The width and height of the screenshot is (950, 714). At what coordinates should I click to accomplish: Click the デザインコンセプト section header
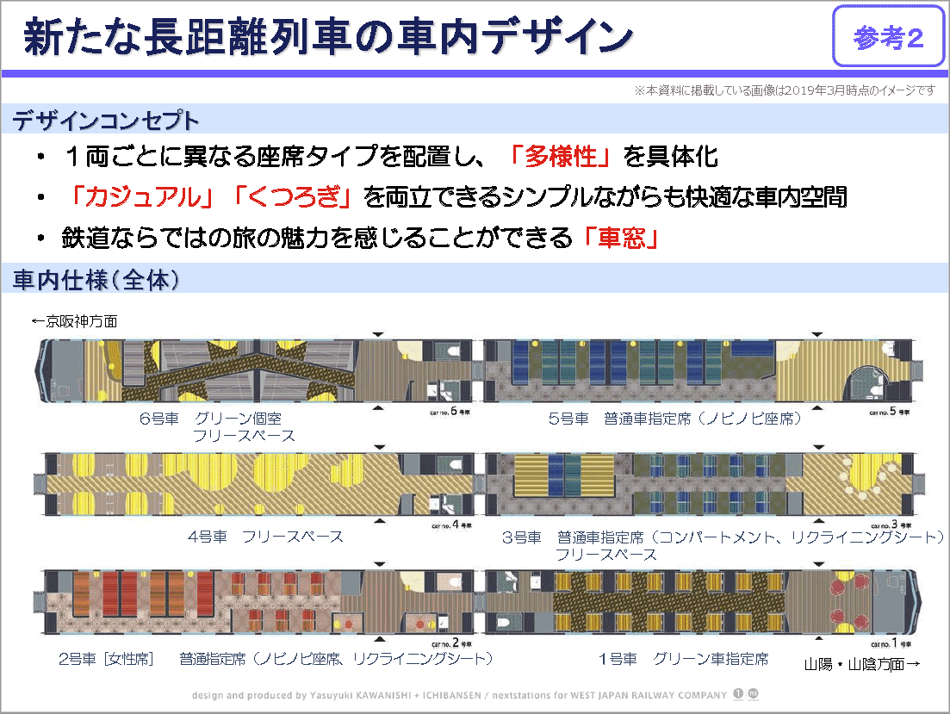106,121
